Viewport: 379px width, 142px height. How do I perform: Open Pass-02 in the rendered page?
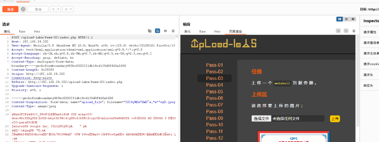click(214, 72)
